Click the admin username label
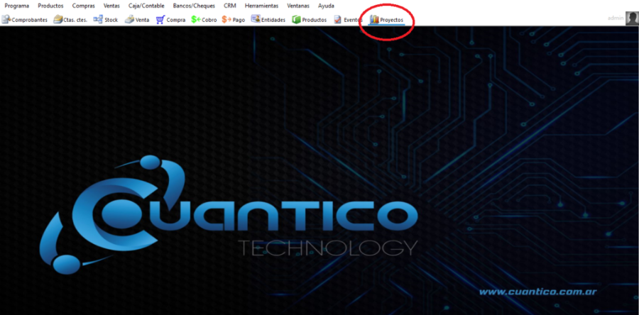639x315 pixels. coord(616,18)
